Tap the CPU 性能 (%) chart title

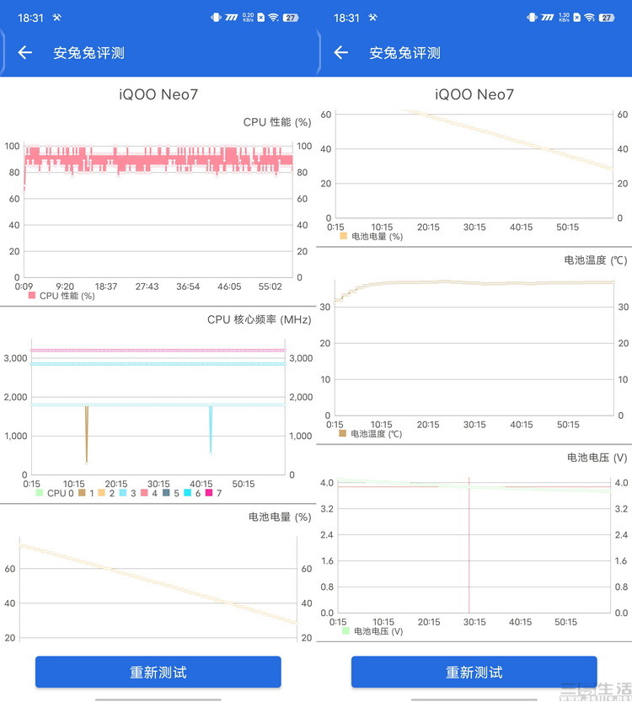[x=277, y=122]
